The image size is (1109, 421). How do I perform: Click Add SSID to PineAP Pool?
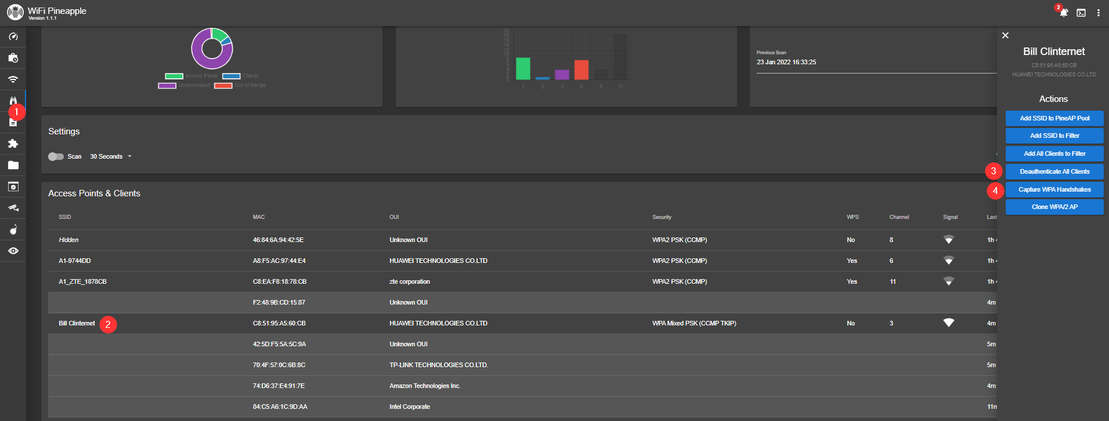(1054, 118)
